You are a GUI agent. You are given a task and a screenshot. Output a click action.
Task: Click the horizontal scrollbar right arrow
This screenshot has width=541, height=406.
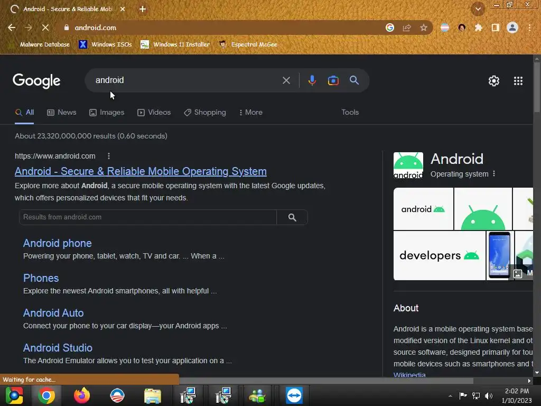(x=529, y=381)
